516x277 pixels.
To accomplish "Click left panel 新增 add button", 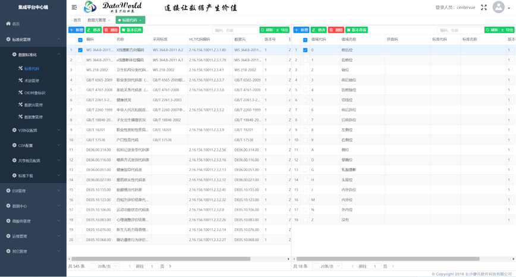I will (x=76, y=30).
